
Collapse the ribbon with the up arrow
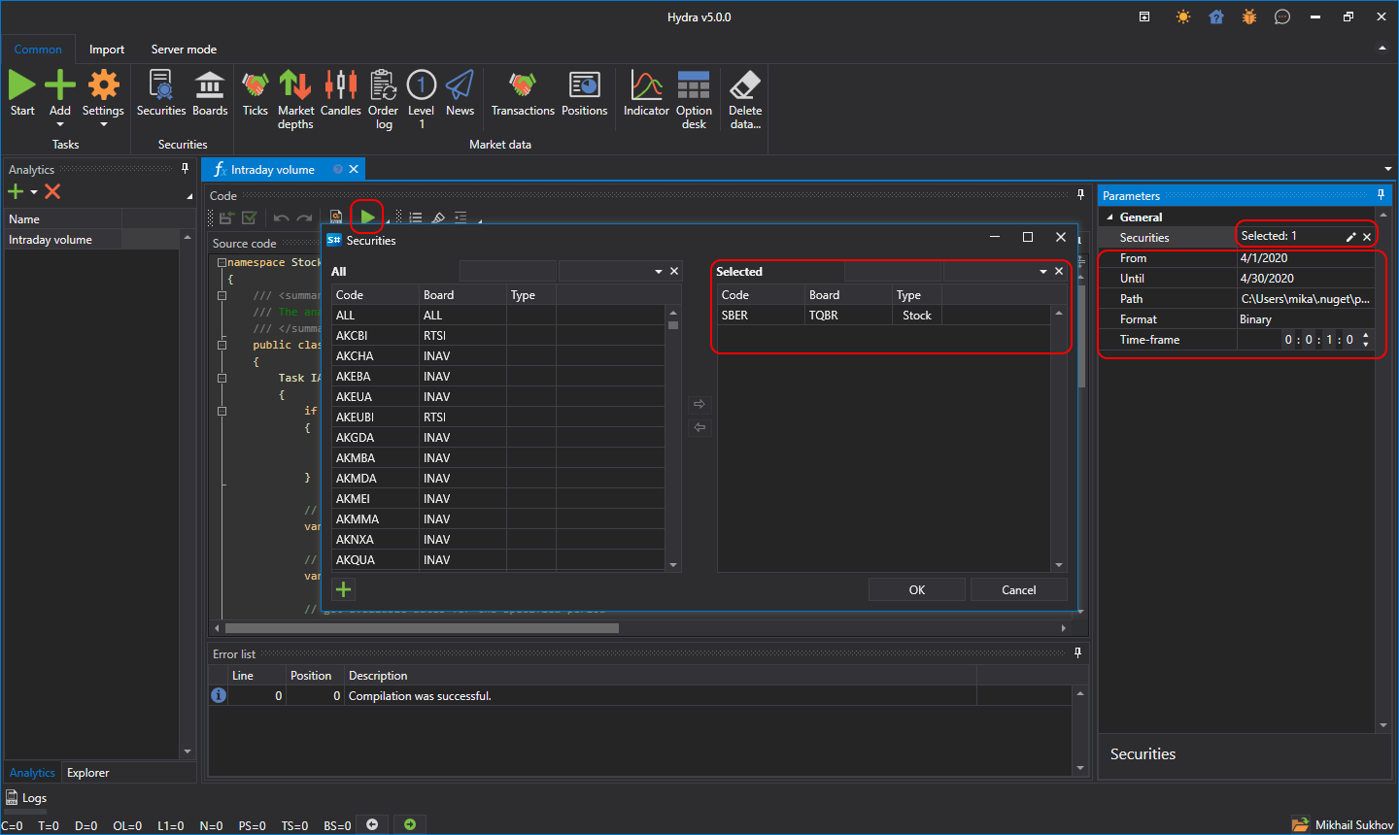(1382, 49)
